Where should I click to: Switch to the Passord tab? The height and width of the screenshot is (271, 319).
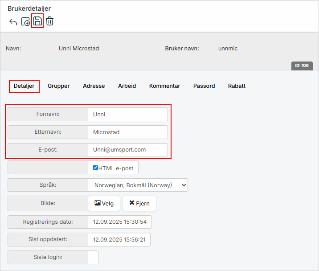pos(204,86)
